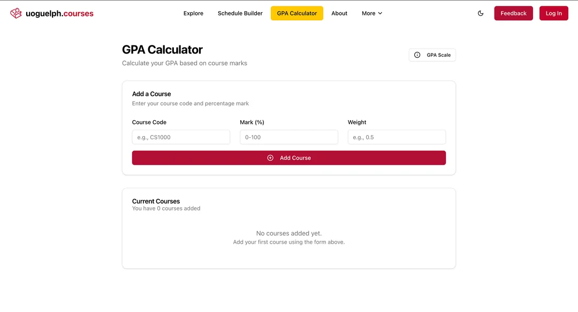This screenshot has height=312, width=578.
Task: Click the 'Course Code' field label
Action: pyautogui.click(x=149, y=122)
